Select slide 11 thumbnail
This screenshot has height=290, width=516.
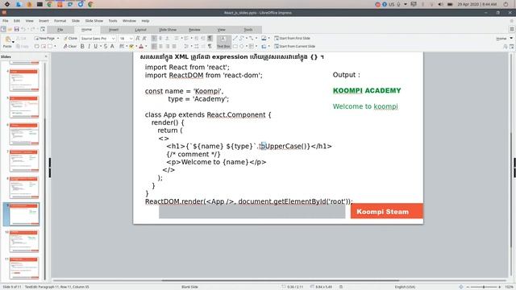(24, 268)
